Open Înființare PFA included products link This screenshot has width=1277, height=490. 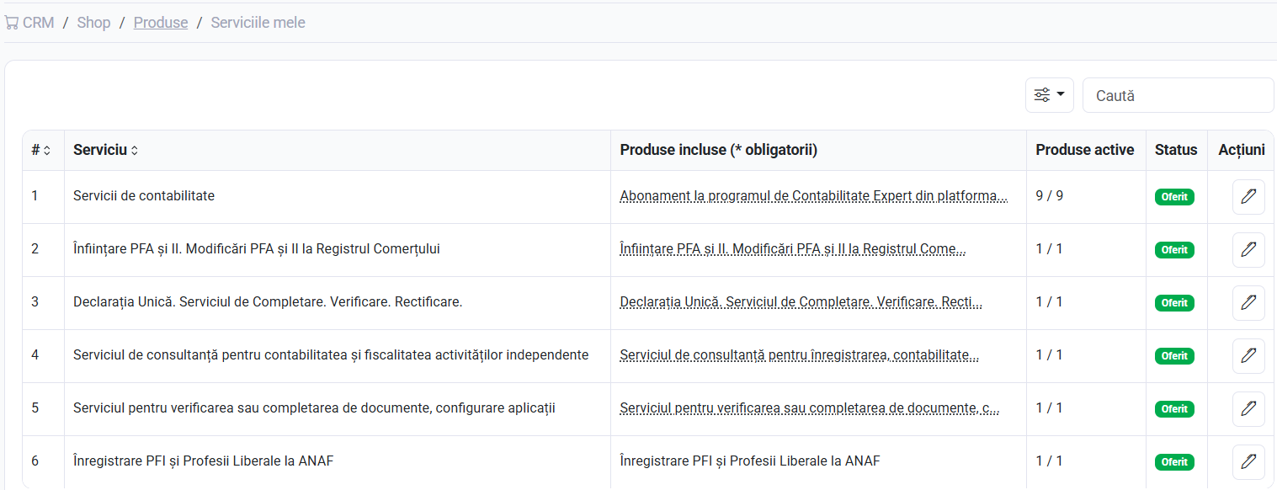pos(792,249)
